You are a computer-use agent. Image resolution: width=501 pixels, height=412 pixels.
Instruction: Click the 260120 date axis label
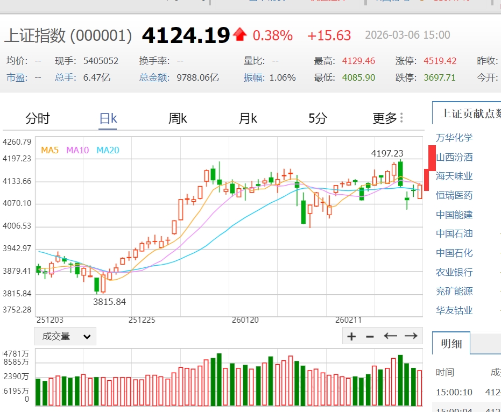click(245, 319)
